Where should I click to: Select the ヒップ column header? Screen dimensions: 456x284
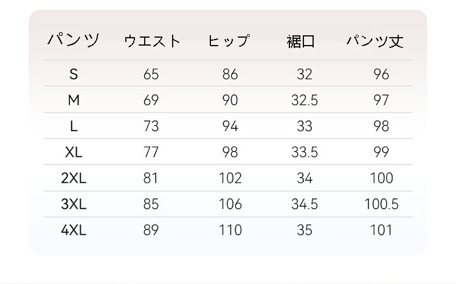(x=229, y=41)
